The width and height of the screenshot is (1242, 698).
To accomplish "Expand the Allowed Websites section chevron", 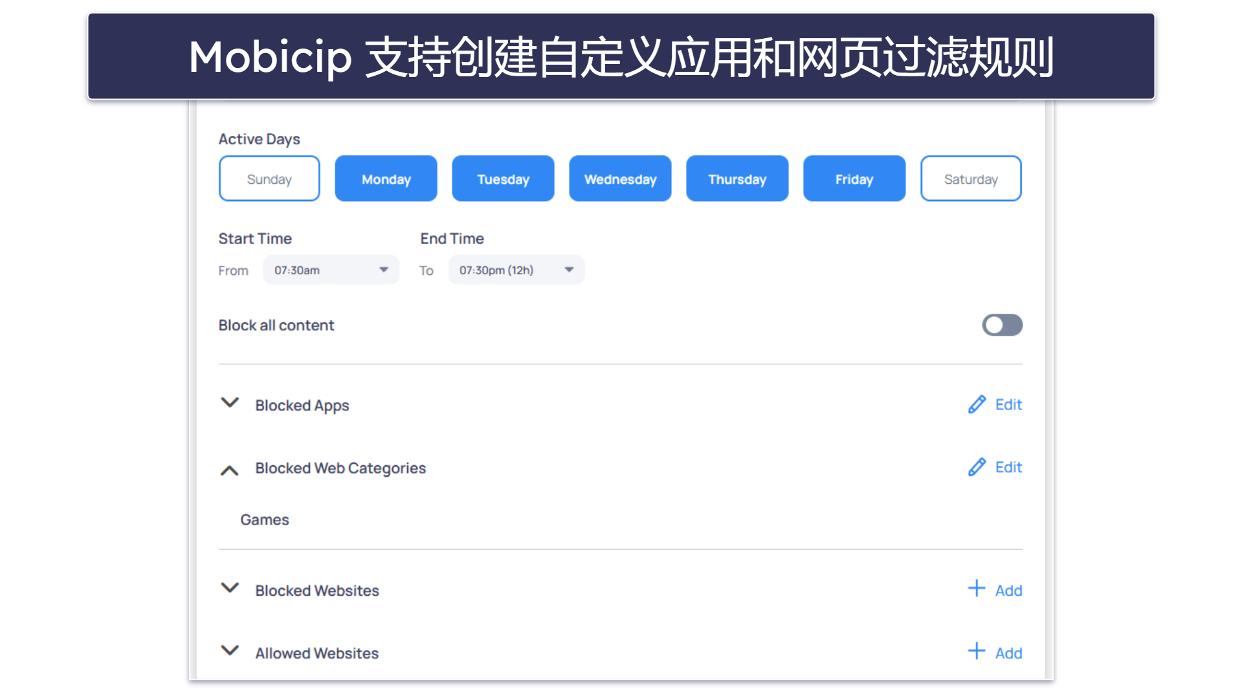I will click(x=230, y=650).
